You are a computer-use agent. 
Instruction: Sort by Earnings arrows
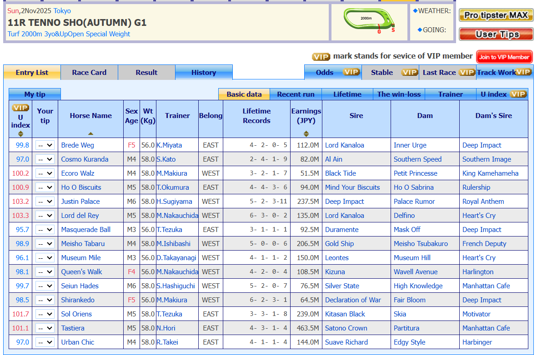[306, 134]
